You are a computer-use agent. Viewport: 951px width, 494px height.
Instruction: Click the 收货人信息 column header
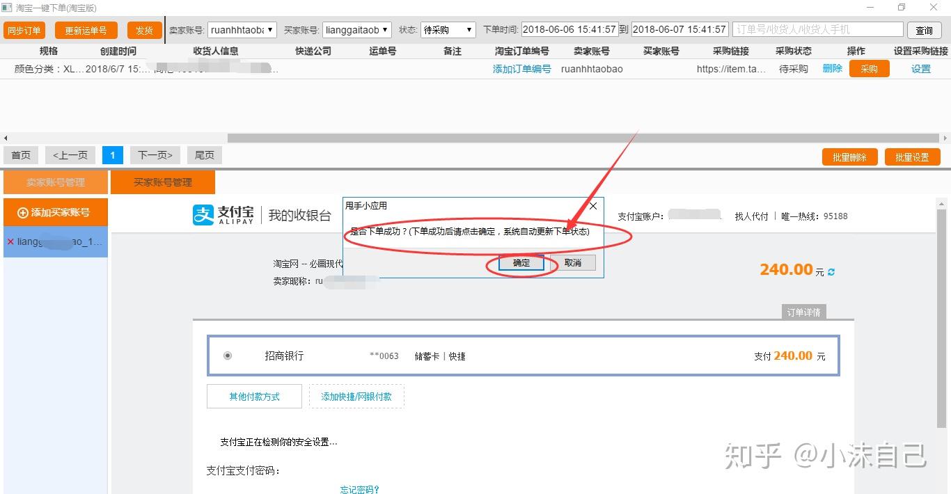point(216,51)
